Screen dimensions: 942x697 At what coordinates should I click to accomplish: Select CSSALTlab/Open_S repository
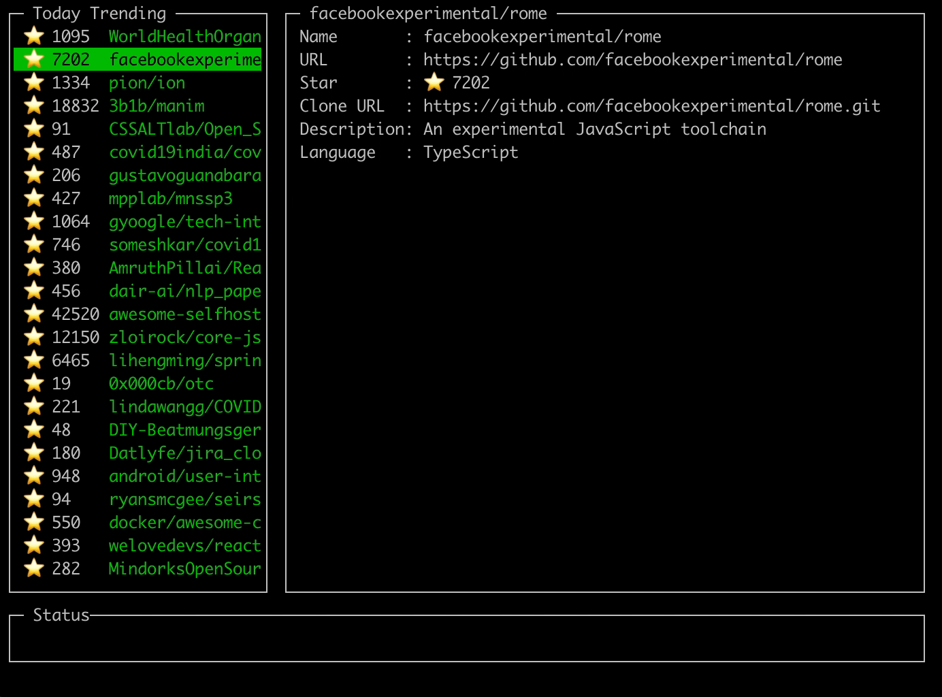click(137, 129)
